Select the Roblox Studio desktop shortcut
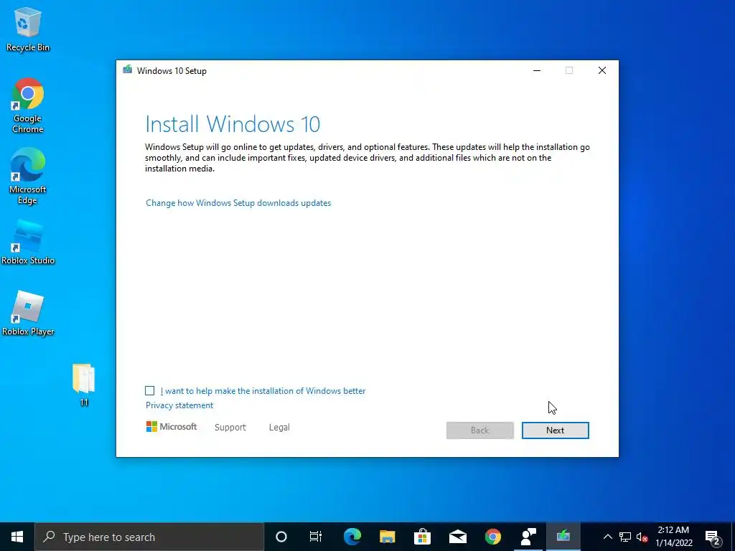This screenshot has width=735, height=551. click(x=28, y=242)
